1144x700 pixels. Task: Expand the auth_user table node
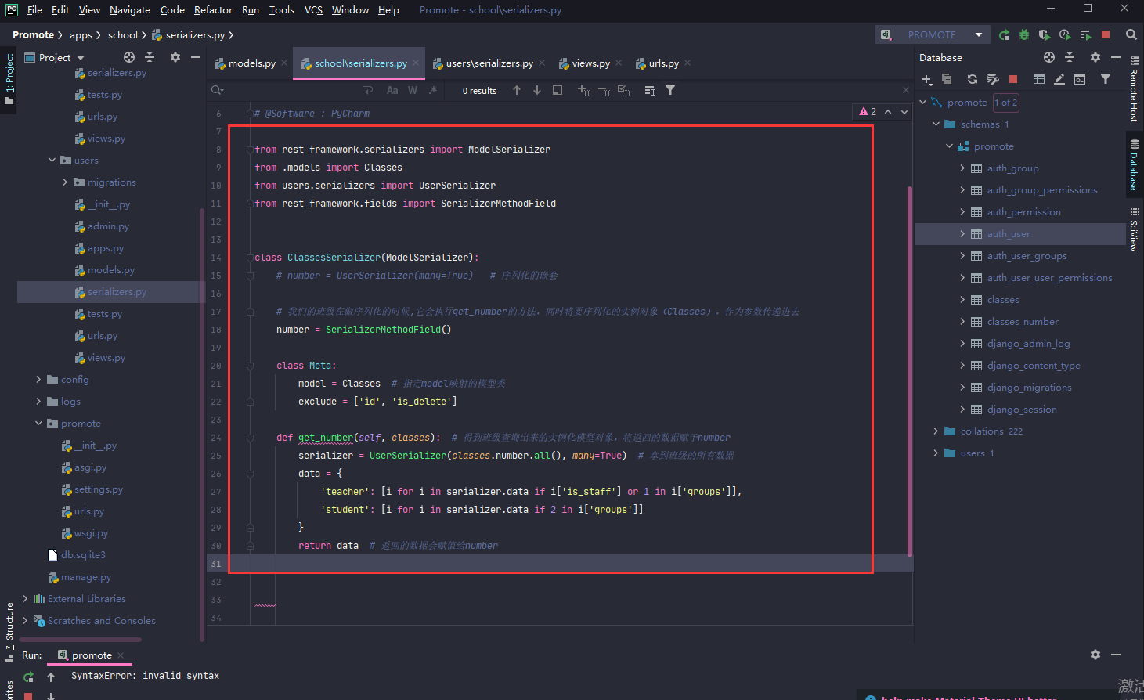[962, 233]
